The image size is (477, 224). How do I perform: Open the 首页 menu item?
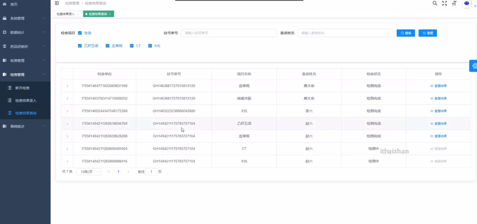(x=25, y=4)
